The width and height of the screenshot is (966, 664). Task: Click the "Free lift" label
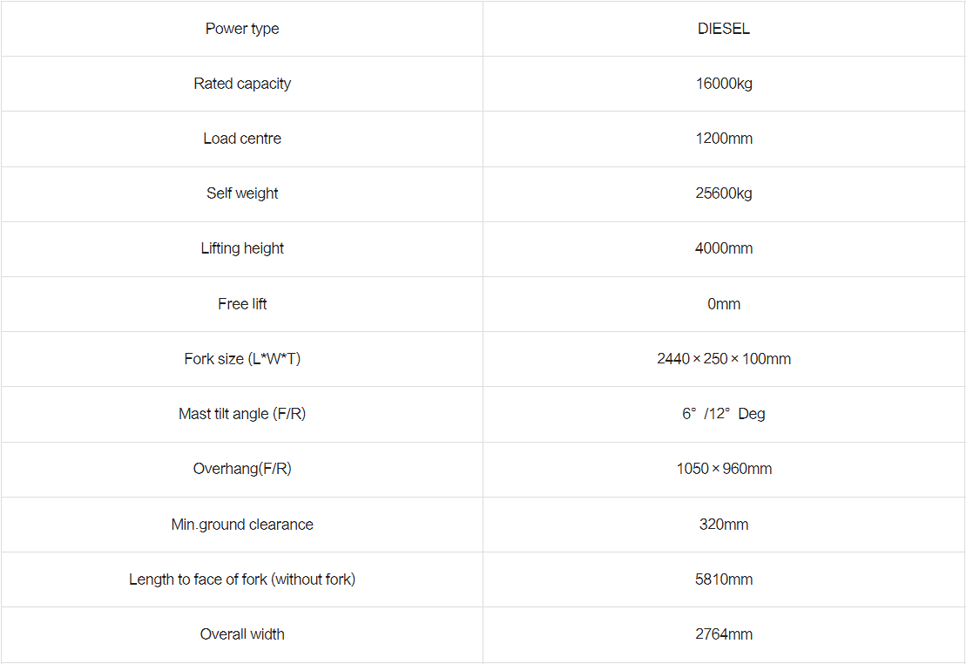point(242,304)
